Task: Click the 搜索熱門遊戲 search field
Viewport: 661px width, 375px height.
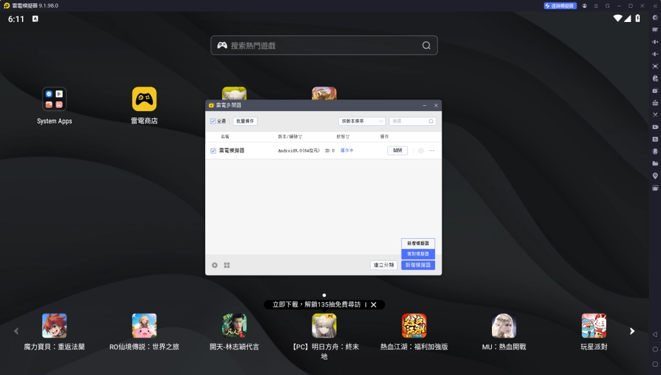Action: click(324, 46)
